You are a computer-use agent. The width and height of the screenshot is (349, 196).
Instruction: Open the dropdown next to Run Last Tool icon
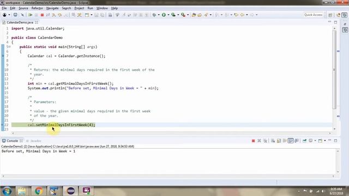click(x=188, y=15)
